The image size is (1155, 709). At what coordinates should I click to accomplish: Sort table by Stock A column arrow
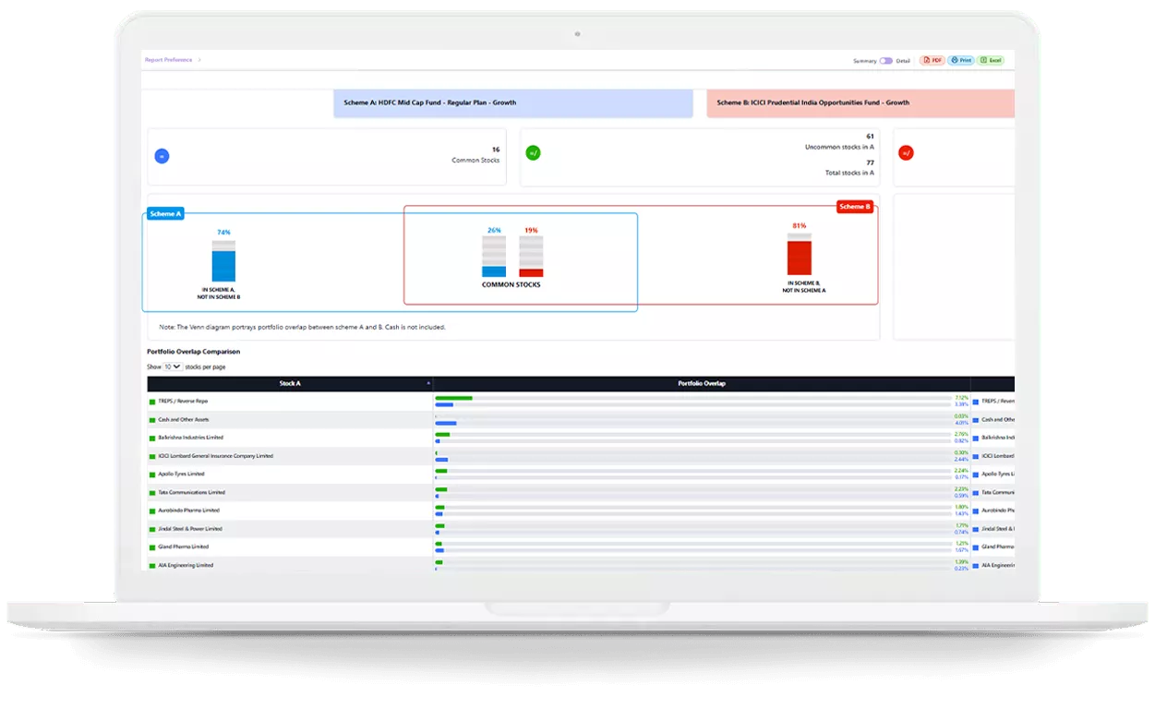tap(428, 383)
